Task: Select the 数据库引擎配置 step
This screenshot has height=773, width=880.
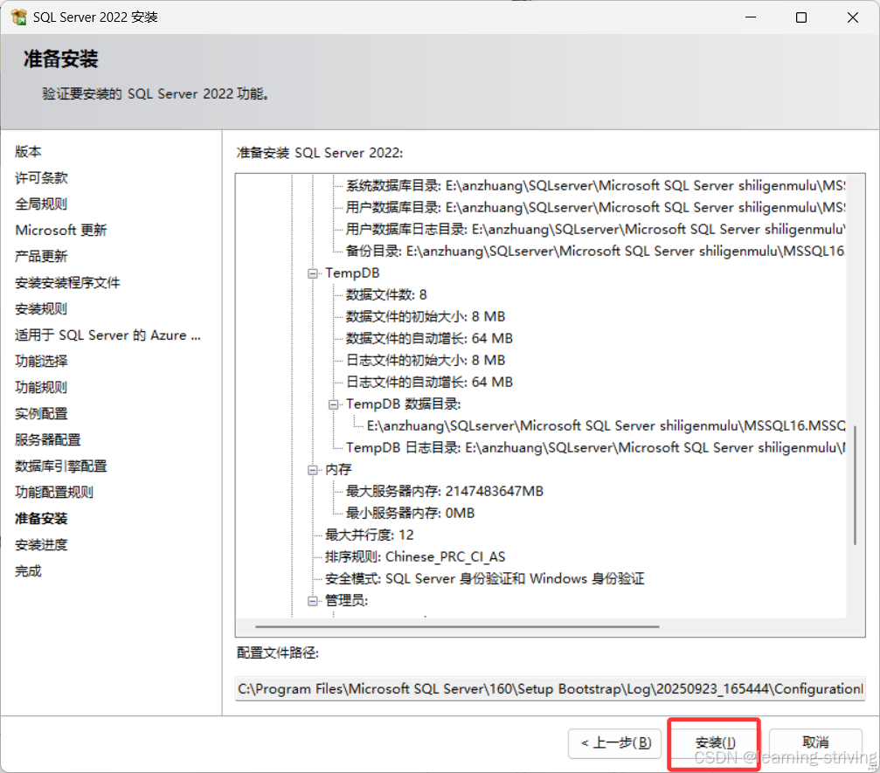Action: click(x=60, y=466)
